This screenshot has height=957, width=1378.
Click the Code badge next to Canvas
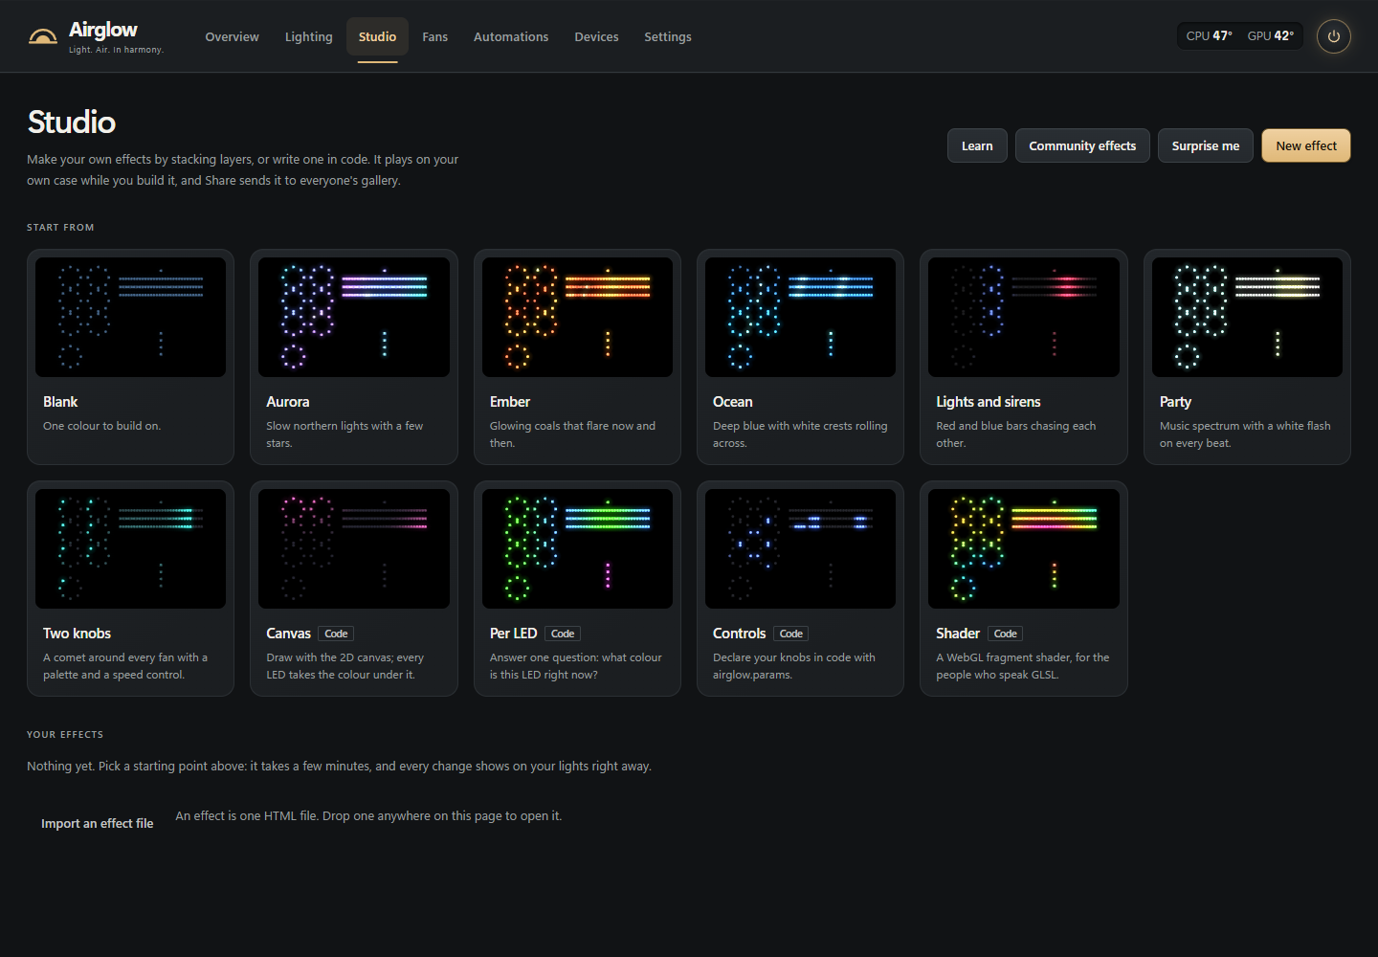336,634
